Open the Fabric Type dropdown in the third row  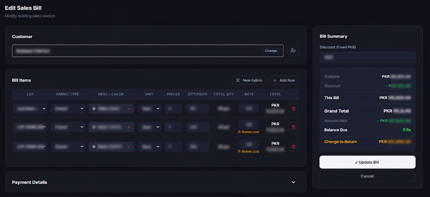click(68, 147)
